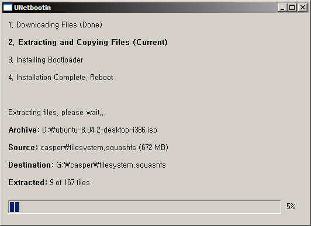Click the UNetbootin title bar app icon
The image size is (311, 226).
tap(8, 8)
